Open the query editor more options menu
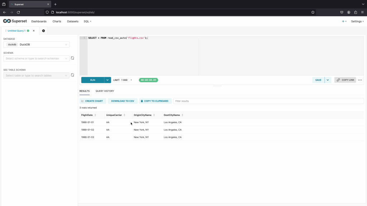Viewport: 367px width, 206px height. tap(360, 80)
